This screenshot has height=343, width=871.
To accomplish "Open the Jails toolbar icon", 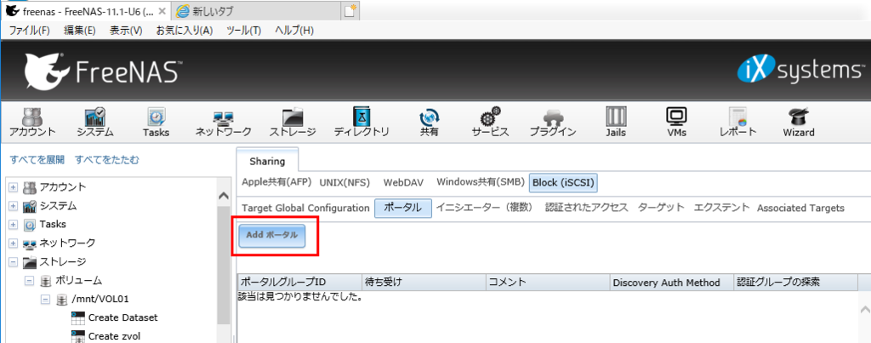I will click(x=616, y=122).
